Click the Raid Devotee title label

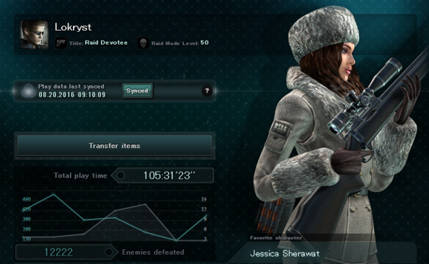106,43
